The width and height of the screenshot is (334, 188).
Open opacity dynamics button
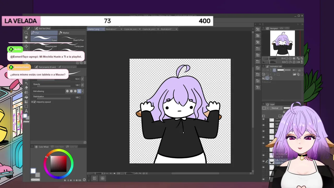point(82,85)
